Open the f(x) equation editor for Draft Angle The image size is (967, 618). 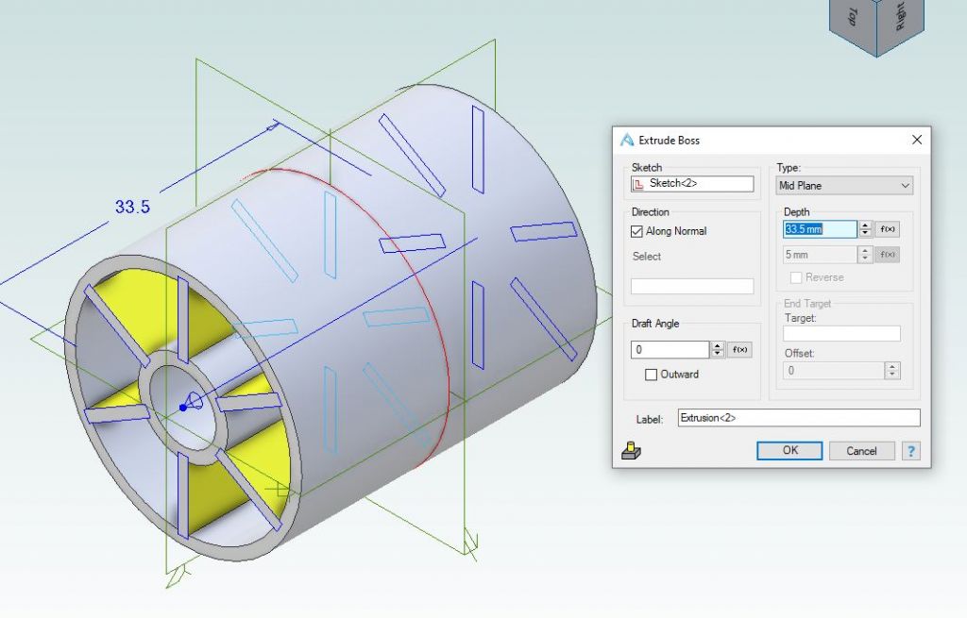coord(741,350)
